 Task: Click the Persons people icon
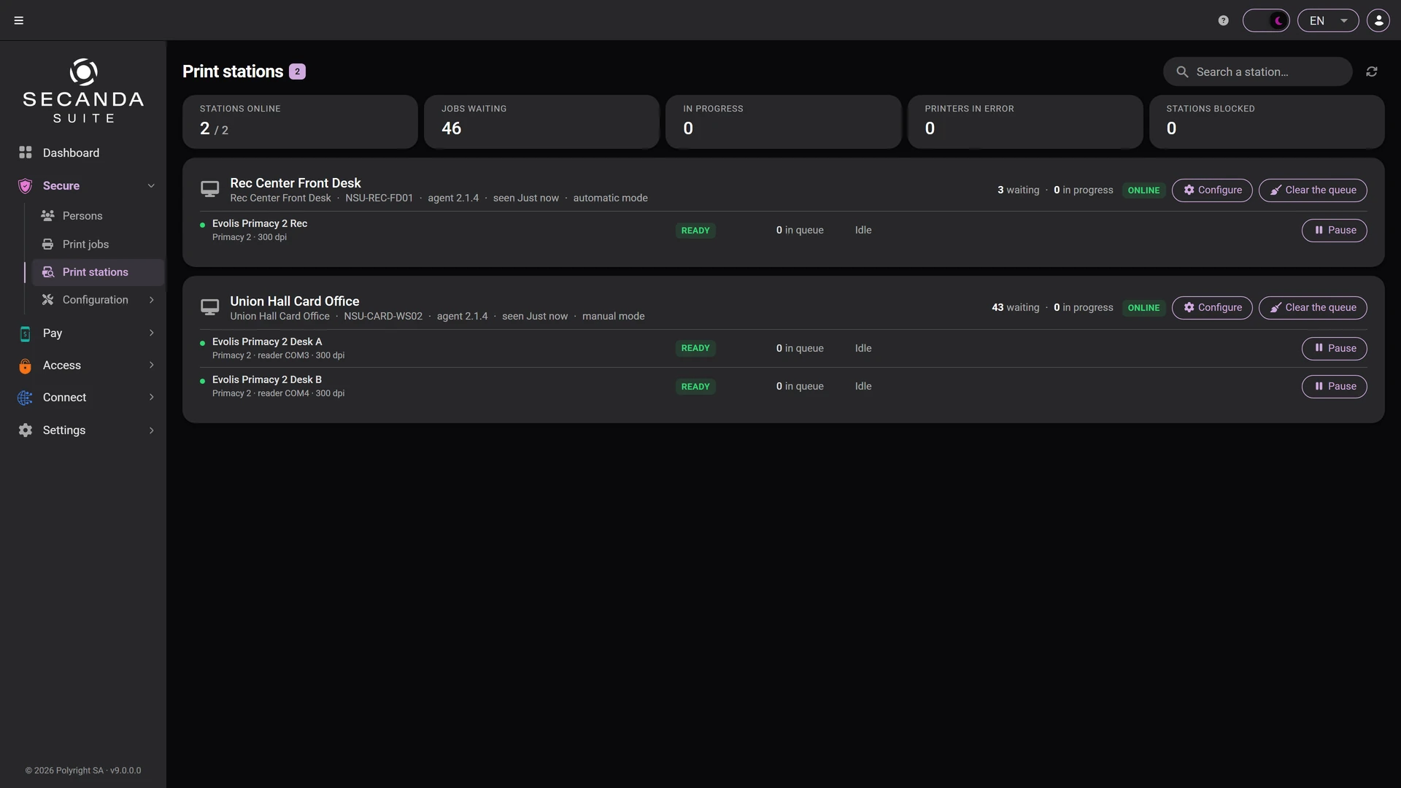[47, 216]
